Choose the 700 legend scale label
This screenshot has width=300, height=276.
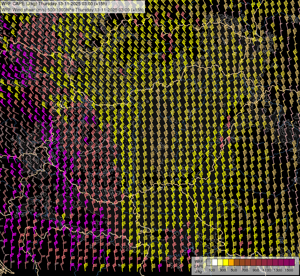pyautogui.click(x=245, y=270)
